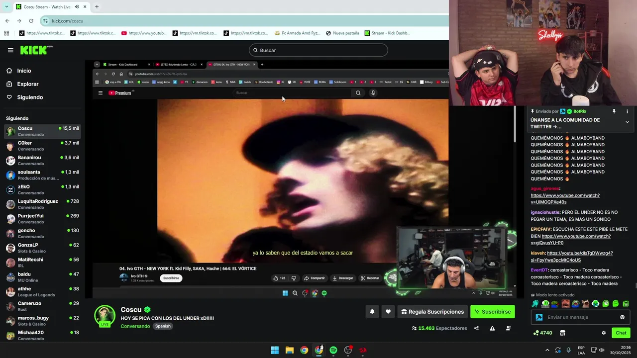Open the athhe channel in sidebar

(x=43, y=291)
